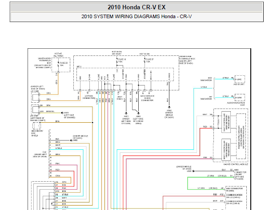Viewport: 269px width, 210px height.
Task: Click 'DLC (UNDER LEFT SIDE OF DASH)' label
Action: (40, 154)
